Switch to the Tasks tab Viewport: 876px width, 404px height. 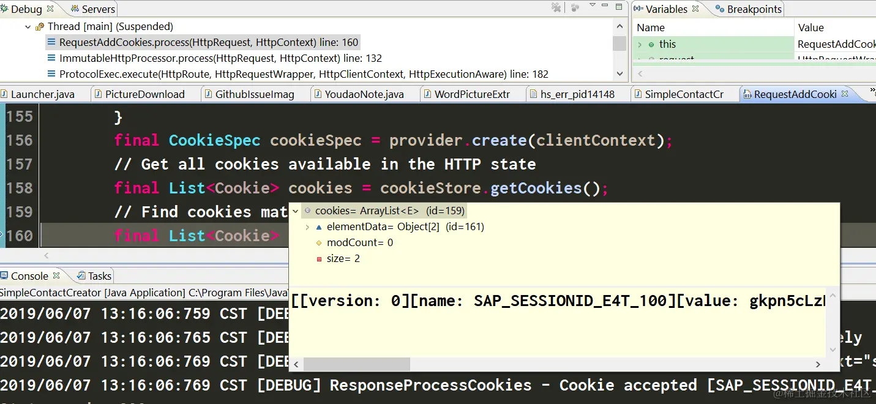click(94, 276)
